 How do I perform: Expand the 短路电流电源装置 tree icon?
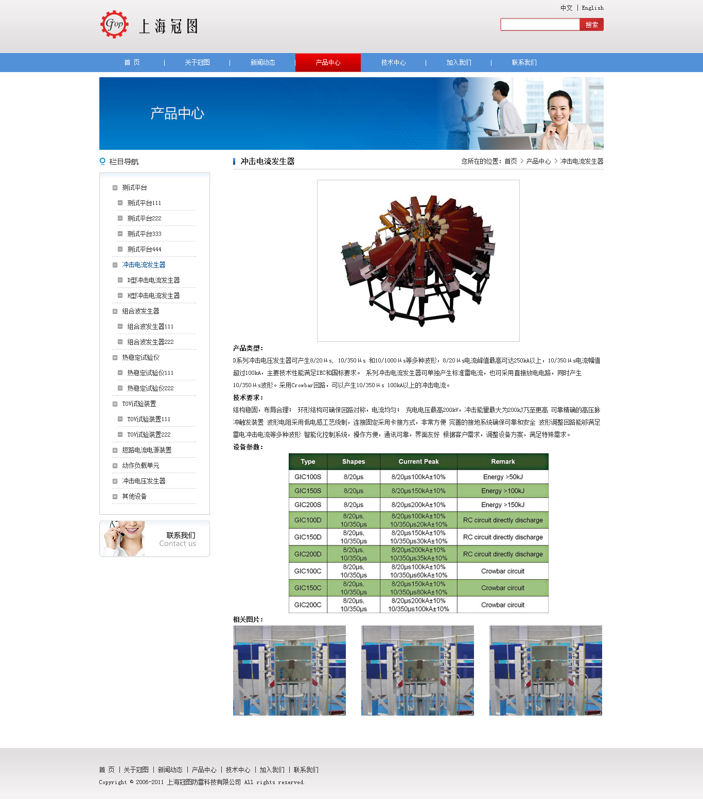point(115,450)
